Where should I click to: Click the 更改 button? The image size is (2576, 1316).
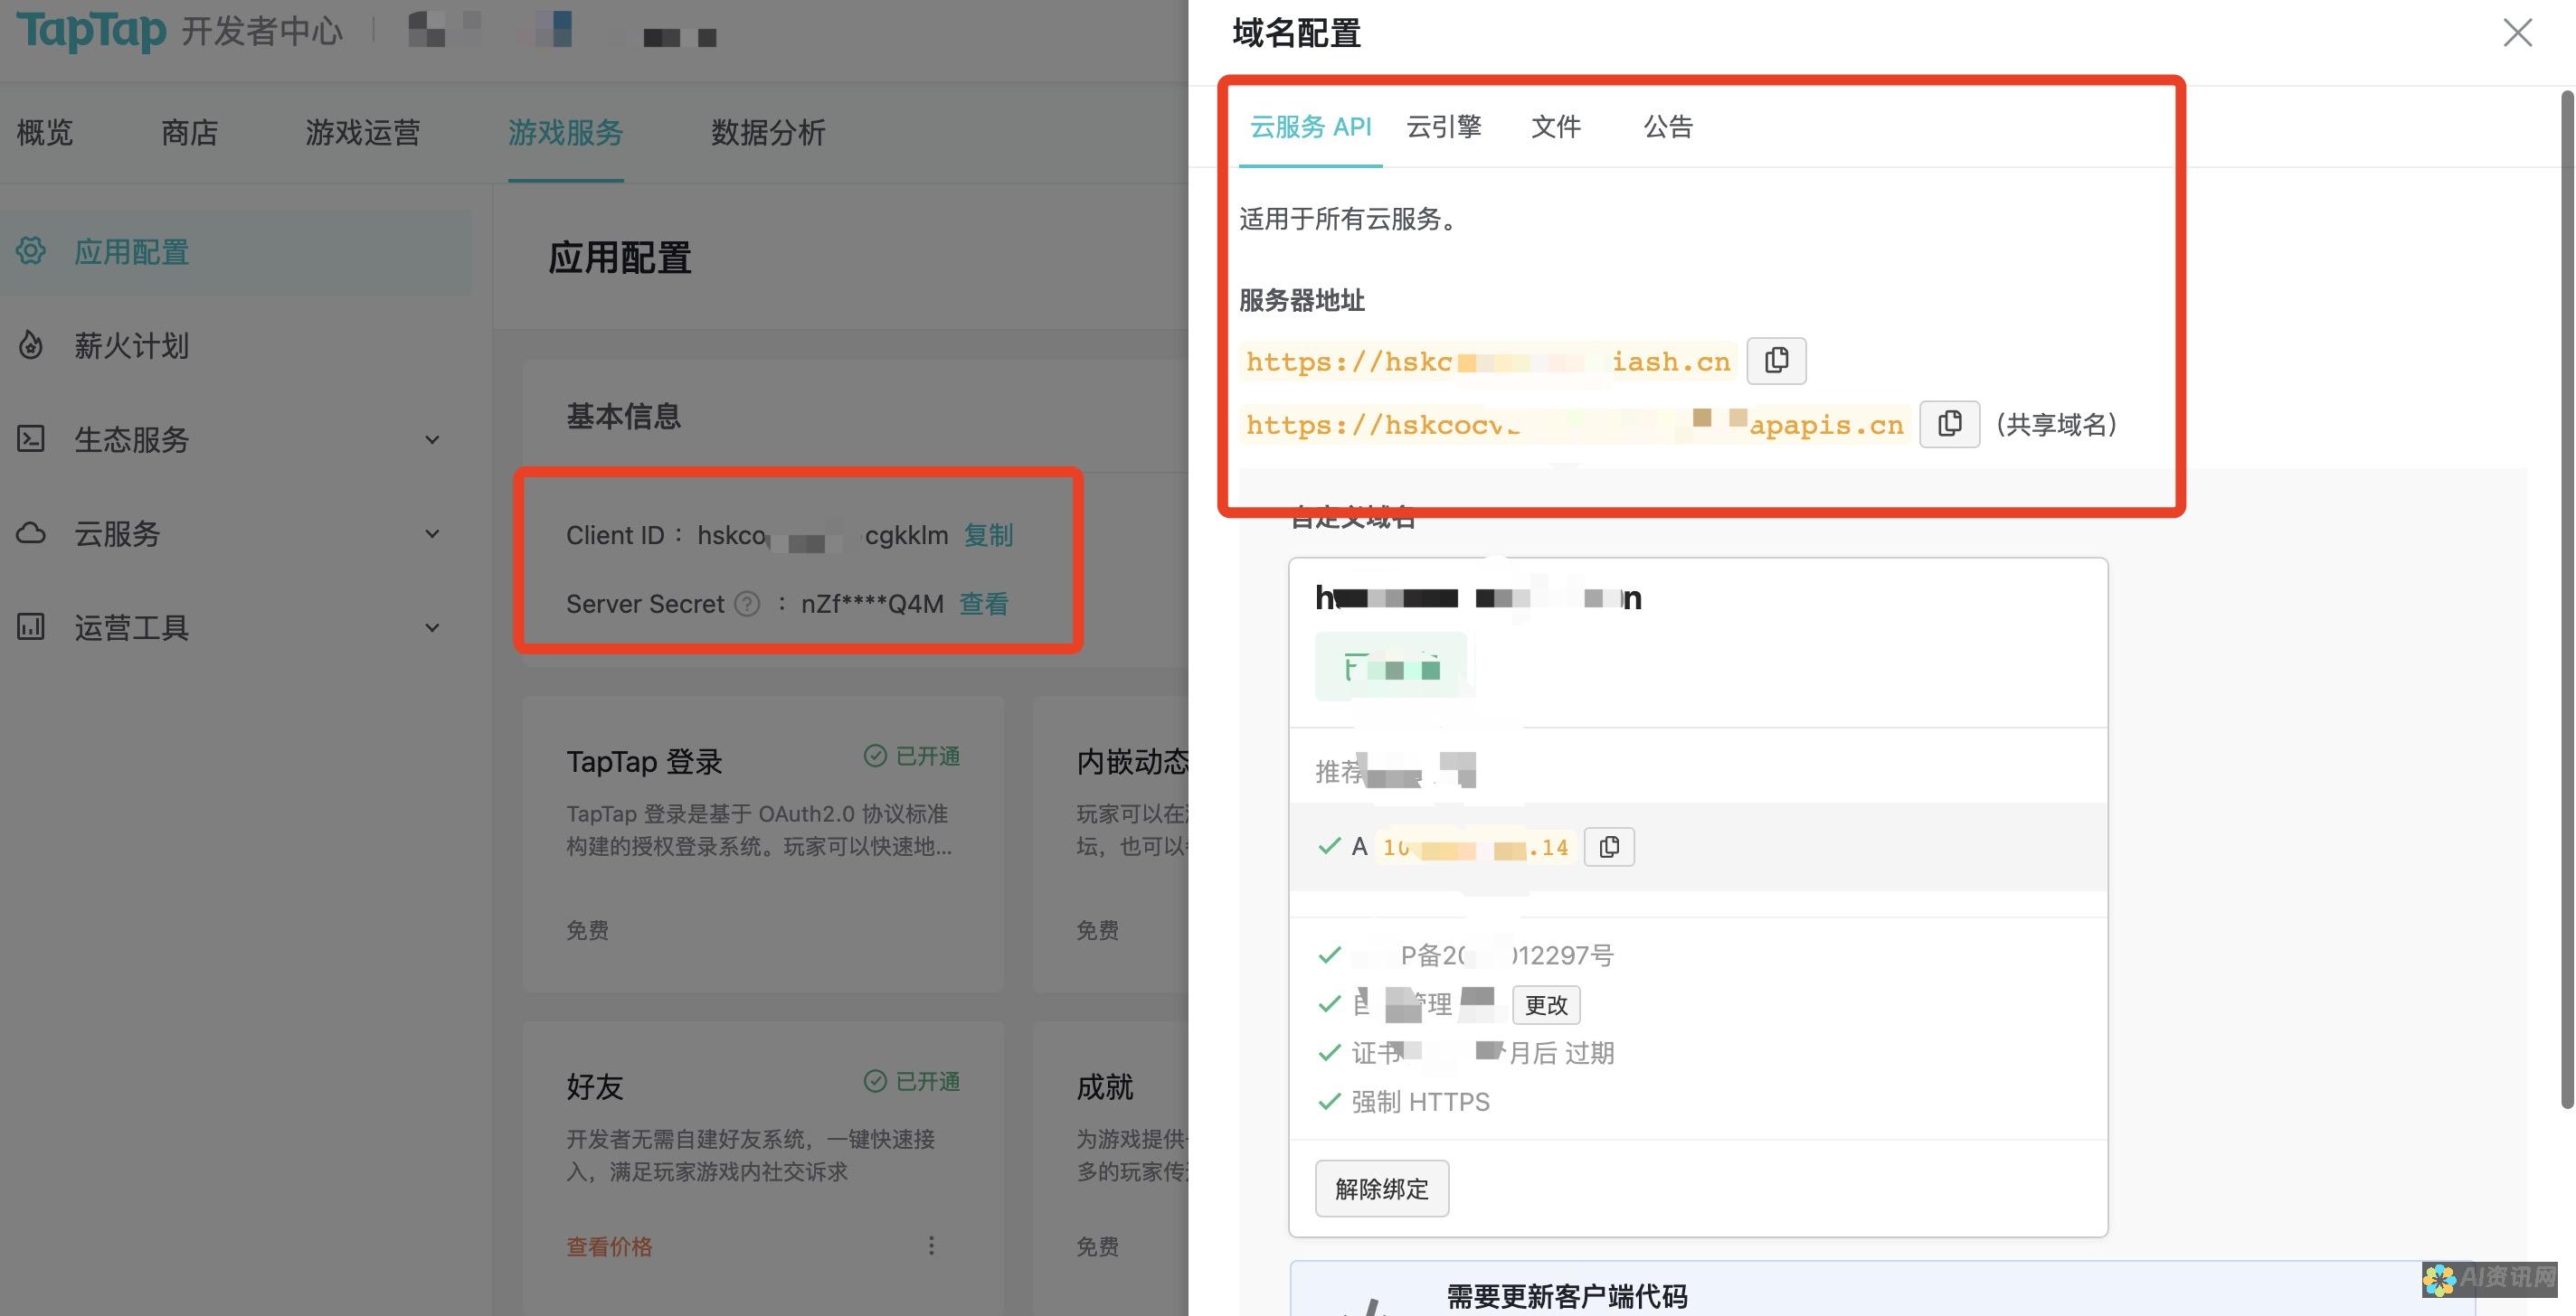click(x=1546, y=1005)
